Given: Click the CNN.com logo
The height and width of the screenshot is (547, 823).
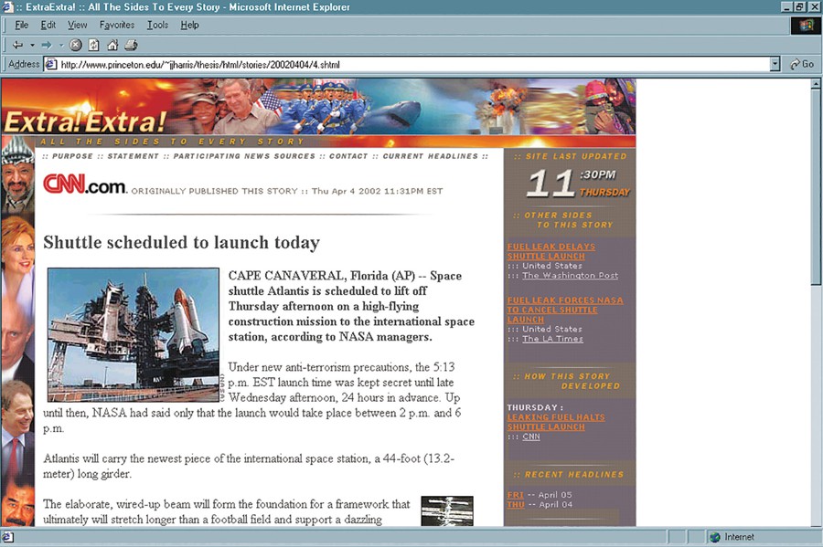Looking at the screenshot, I should [84, 185].
